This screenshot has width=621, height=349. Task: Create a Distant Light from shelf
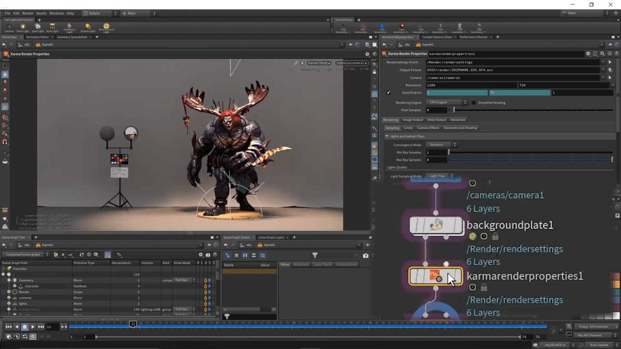coord(88,27)
